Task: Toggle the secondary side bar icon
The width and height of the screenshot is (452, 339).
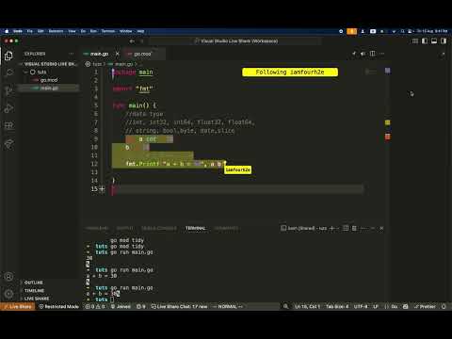Action: (444, 41)
